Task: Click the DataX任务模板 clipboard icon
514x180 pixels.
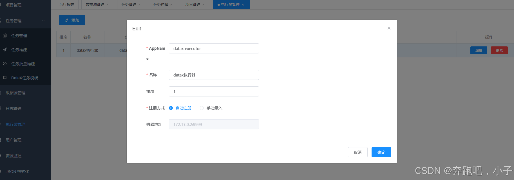Action: coord(5,78)
